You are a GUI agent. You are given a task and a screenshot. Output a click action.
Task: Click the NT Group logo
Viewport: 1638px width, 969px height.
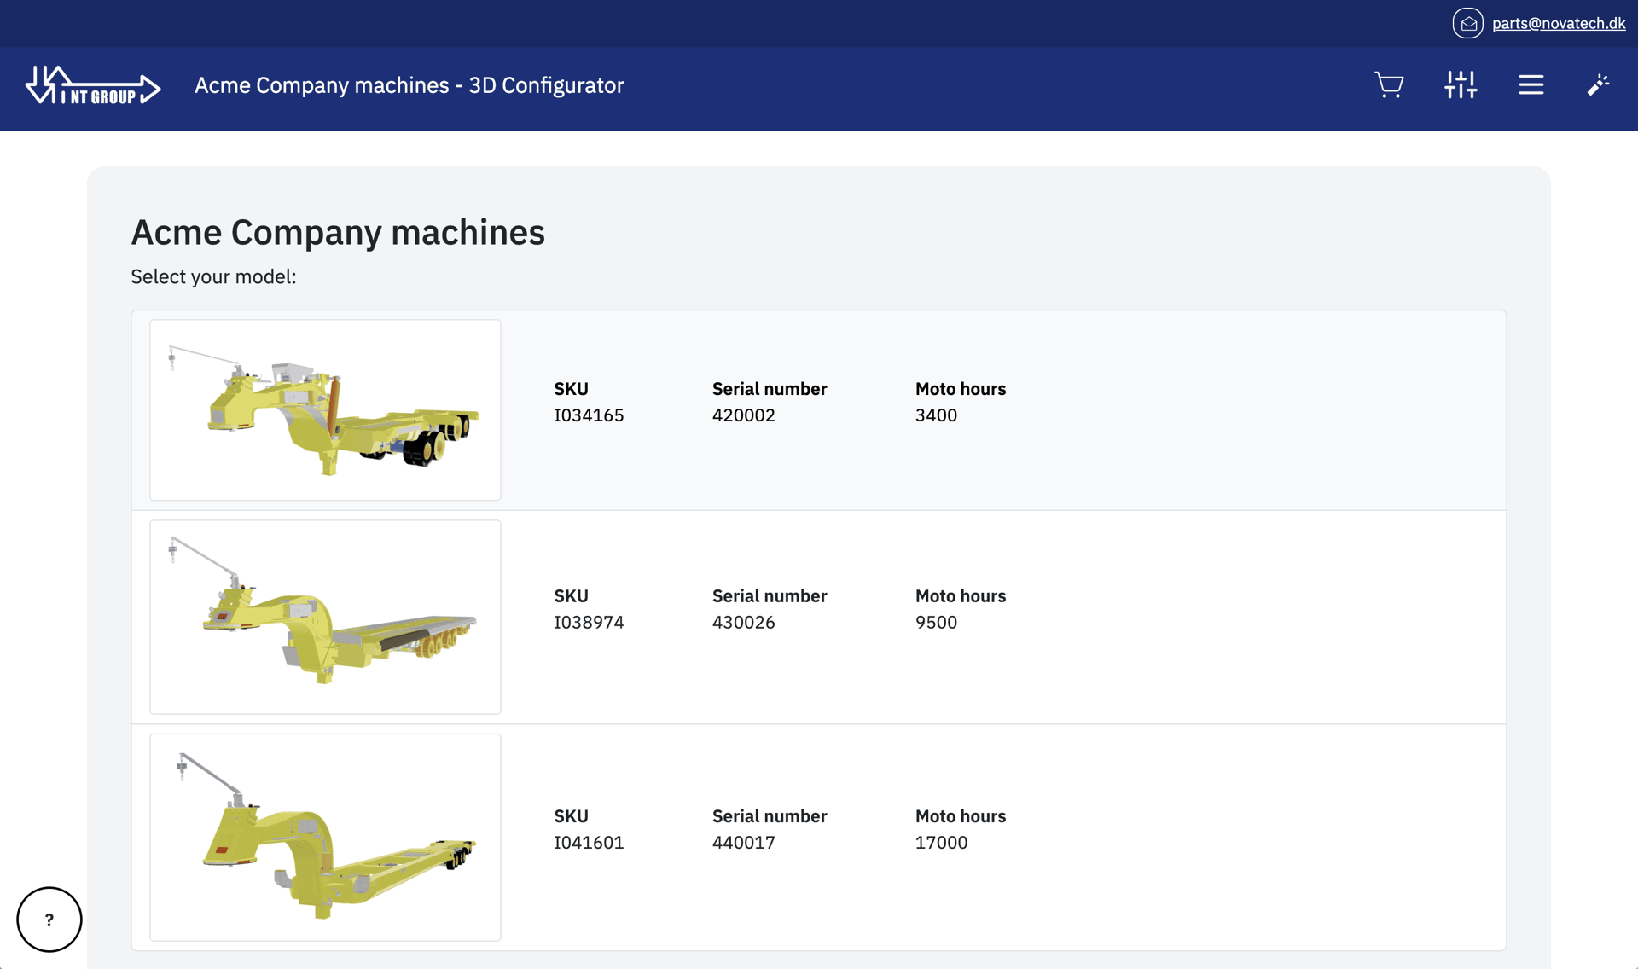92,85
